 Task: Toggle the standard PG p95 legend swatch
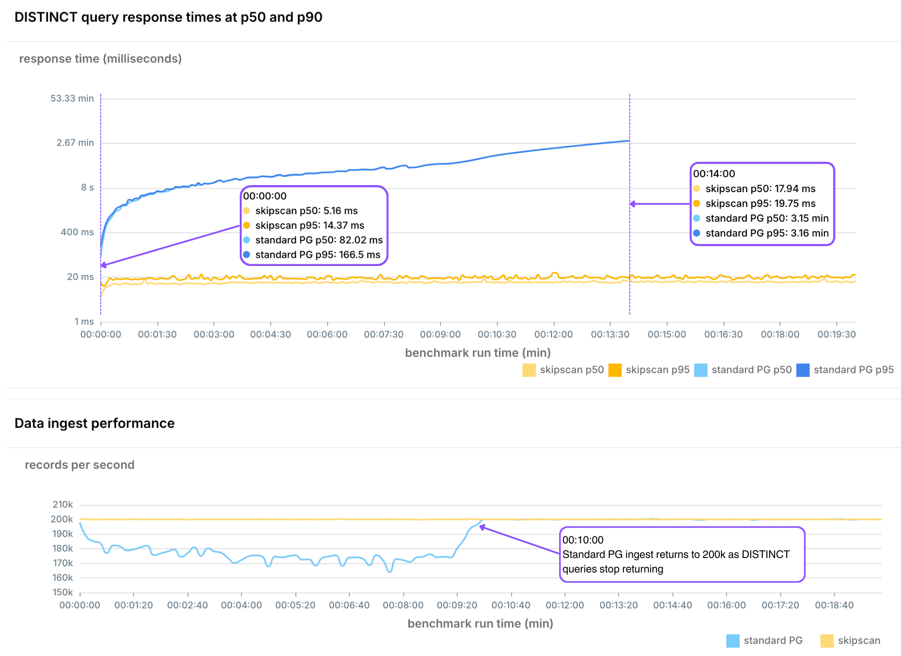tap(802, 370)
